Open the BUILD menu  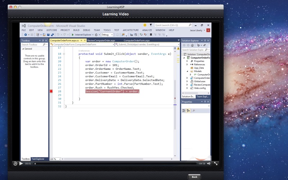[76, 30]
